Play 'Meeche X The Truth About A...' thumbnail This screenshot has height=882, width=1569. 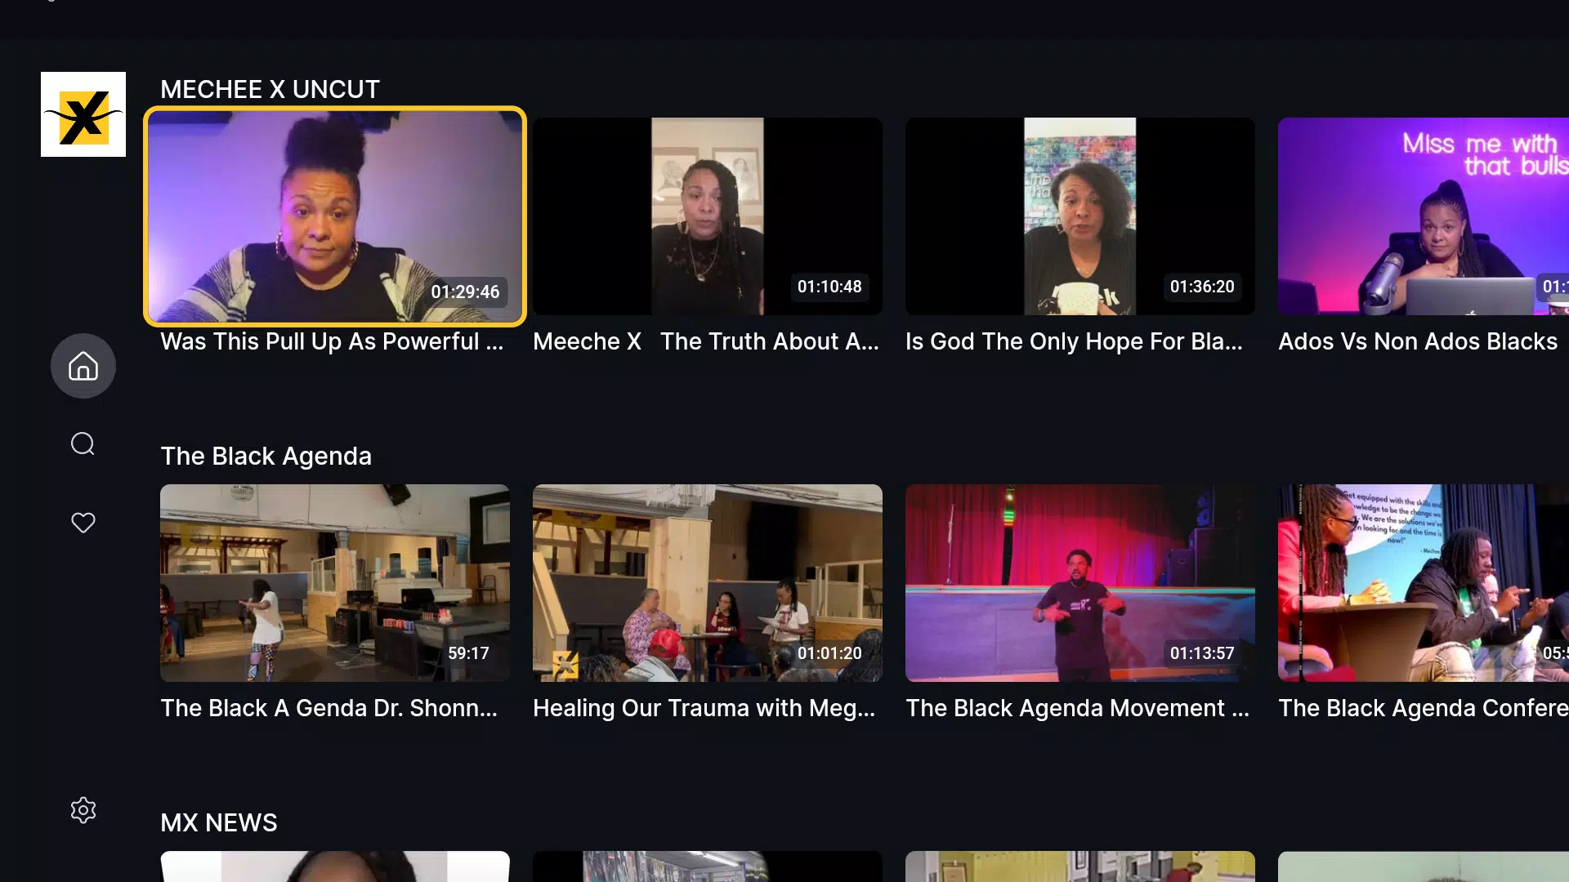(x=708, y=216)
